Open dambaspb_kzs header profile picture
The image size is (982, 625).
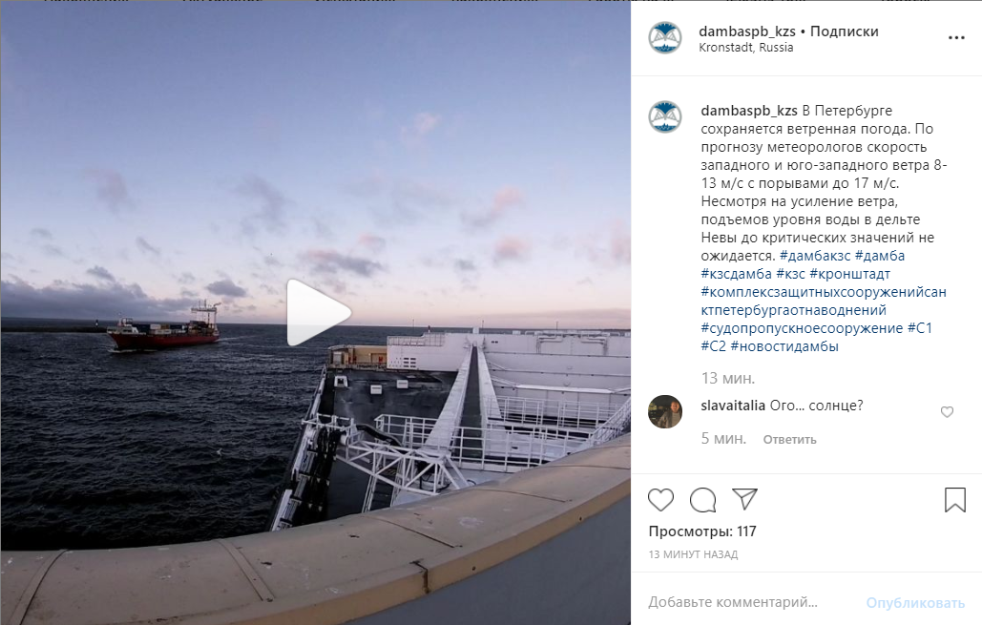point(664,37)
